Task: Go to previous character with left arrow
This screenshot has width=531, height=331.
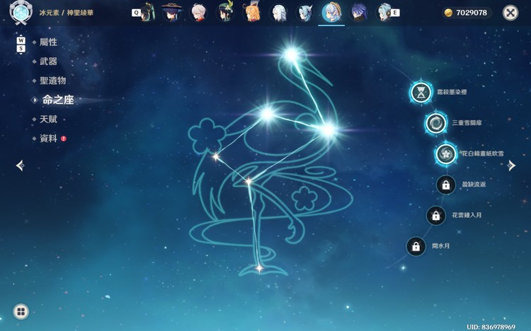Action: [20, 165]
